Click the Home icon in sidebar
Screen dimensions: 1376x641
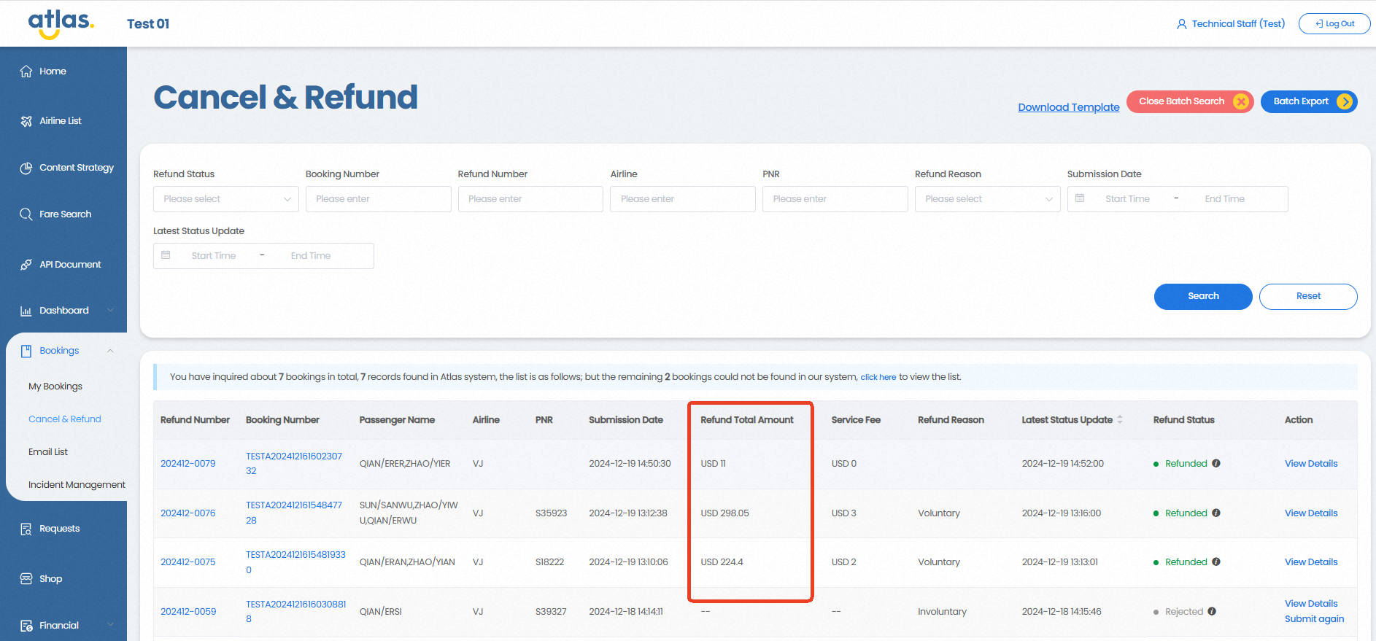[26, 71]
